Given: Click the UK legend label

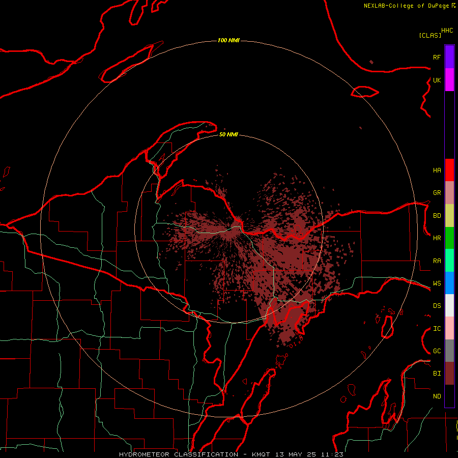Looking at the screenshot, I should click(x=437, y=80).
